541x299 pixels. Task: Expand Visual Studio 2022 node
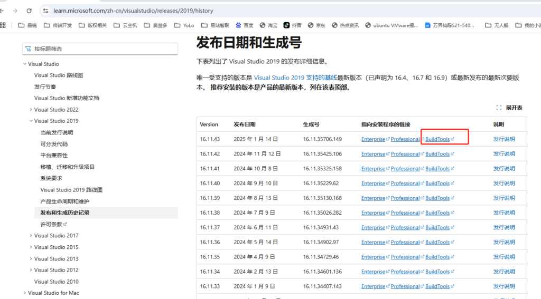tap(31, 110)
